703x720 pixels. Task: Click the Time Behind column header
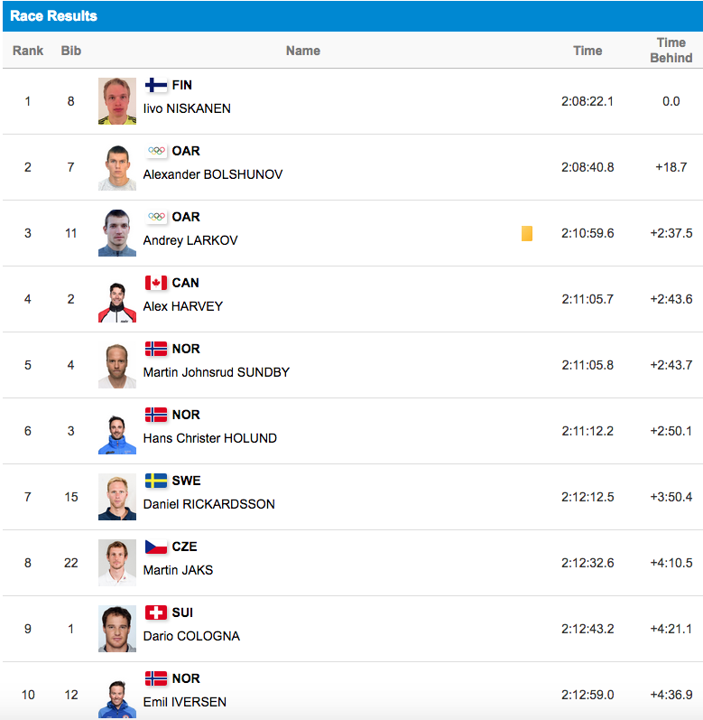tap(671, 50)
